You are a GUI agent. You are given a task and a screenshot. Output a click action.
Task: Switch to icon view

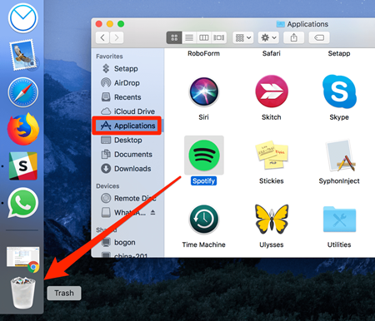[x=174, y=37]
